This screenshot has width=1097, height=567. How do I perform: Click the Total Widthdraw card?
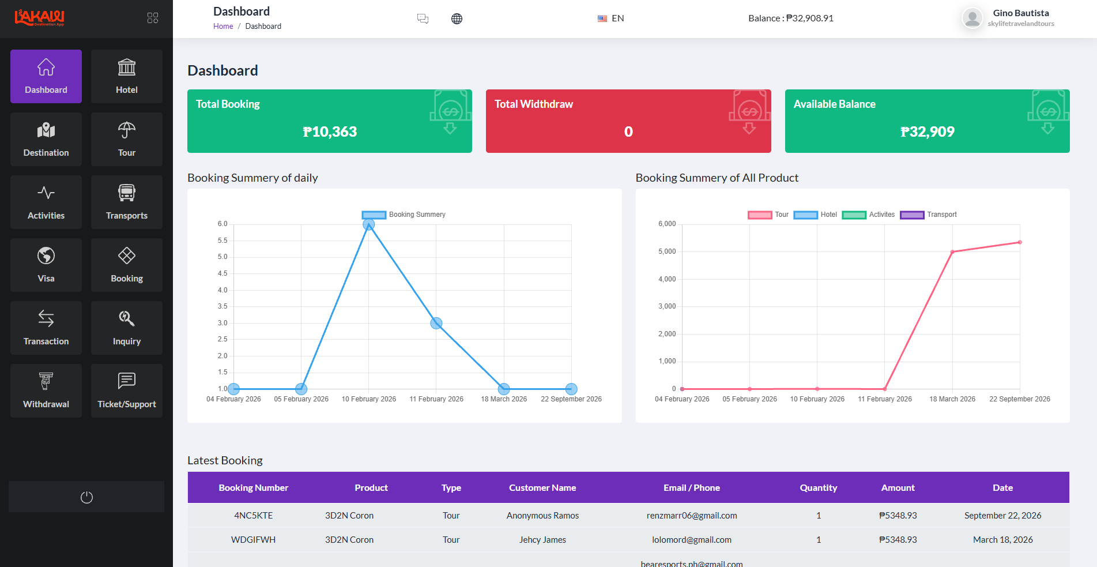[628, 121]
